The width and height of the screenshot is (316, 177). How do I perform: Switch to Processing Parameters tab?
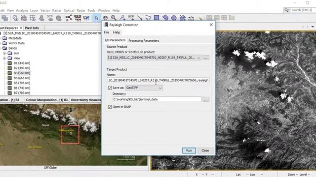pos(144,40)
